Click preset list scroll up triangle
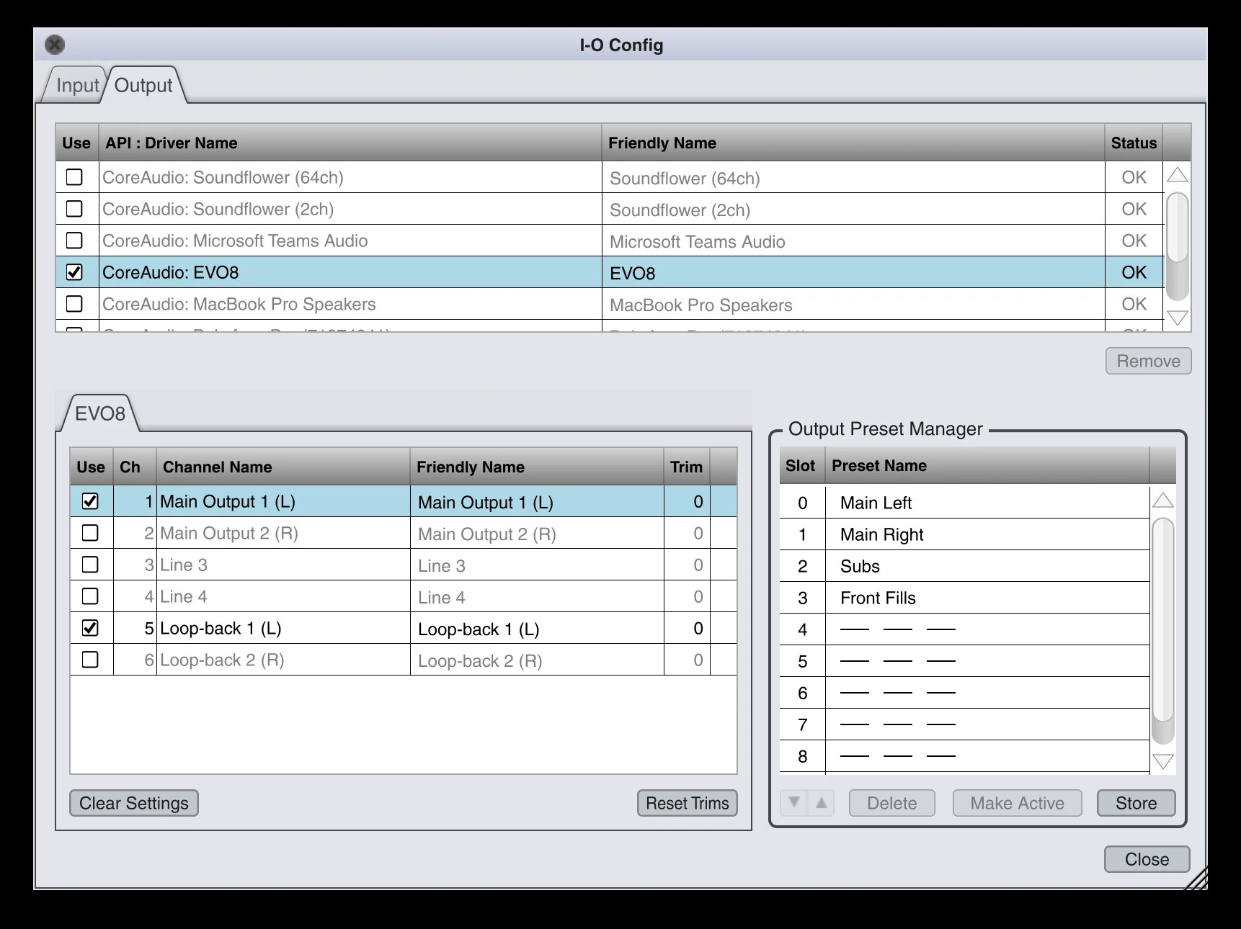This screenshot has width=1241, height=929. click(1162, 501)
